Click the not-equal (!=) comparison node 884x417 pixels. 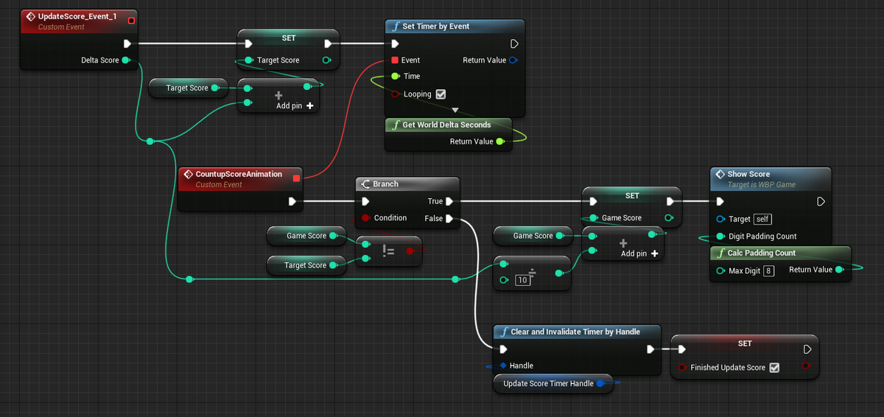click(389, 251)
